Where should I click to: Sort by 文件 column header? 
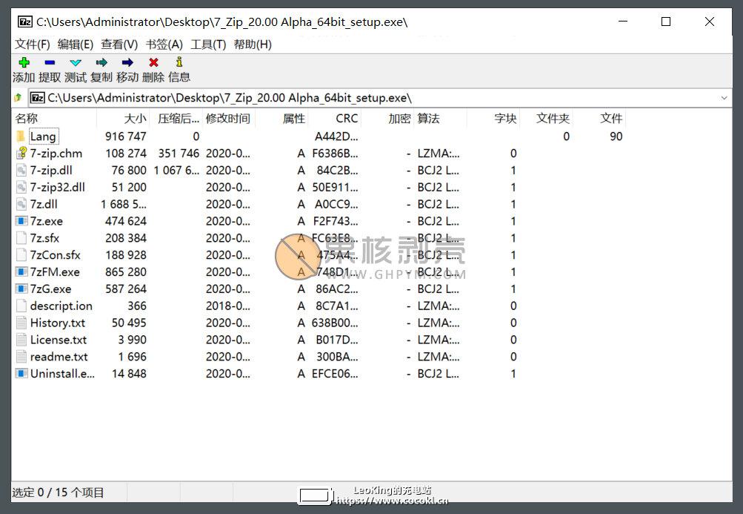599,118
